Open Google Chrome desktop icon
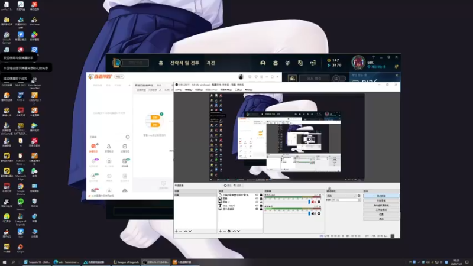Viewport: 473px width, 266px height. 21,189
